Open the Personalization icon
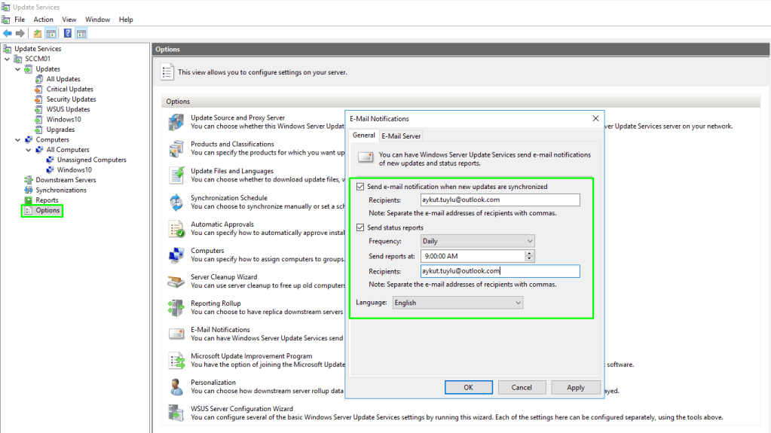The width and height of the screenshot is (771, 433). 176,387
